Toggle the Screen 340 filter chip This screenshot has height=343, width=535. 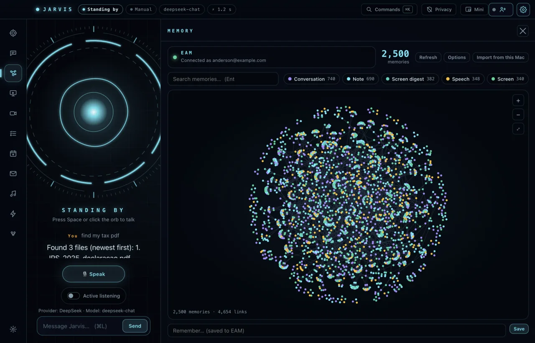(508, 79)
